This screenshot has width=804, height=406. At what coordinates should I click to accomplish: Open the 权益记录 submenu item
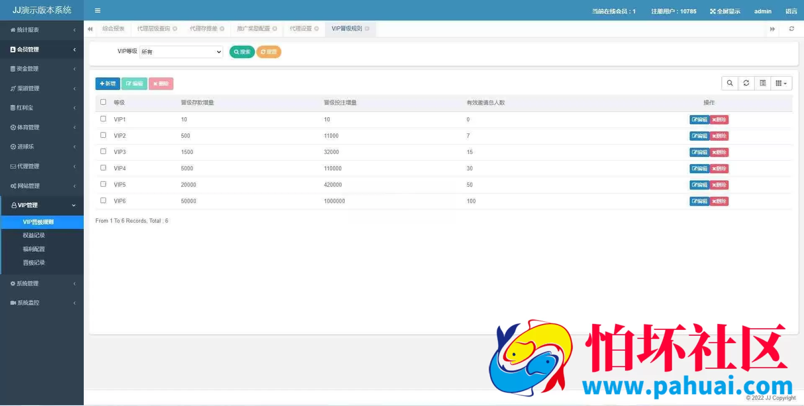[x=34, y=235]
